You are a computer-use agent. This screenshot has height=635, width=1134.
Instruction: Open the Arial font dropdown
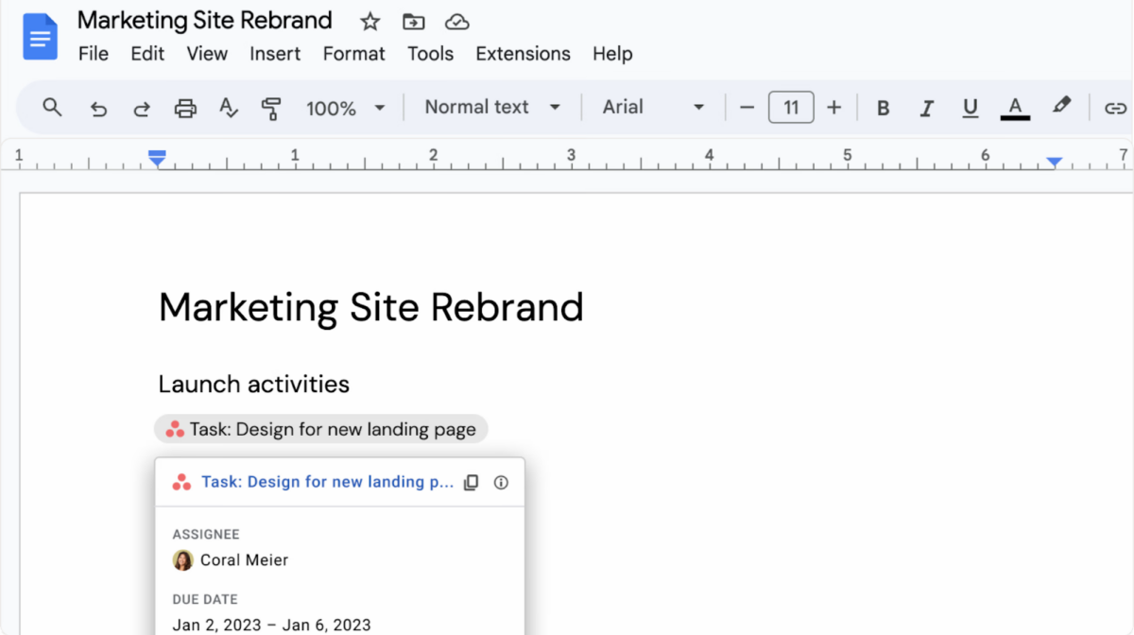652,107
